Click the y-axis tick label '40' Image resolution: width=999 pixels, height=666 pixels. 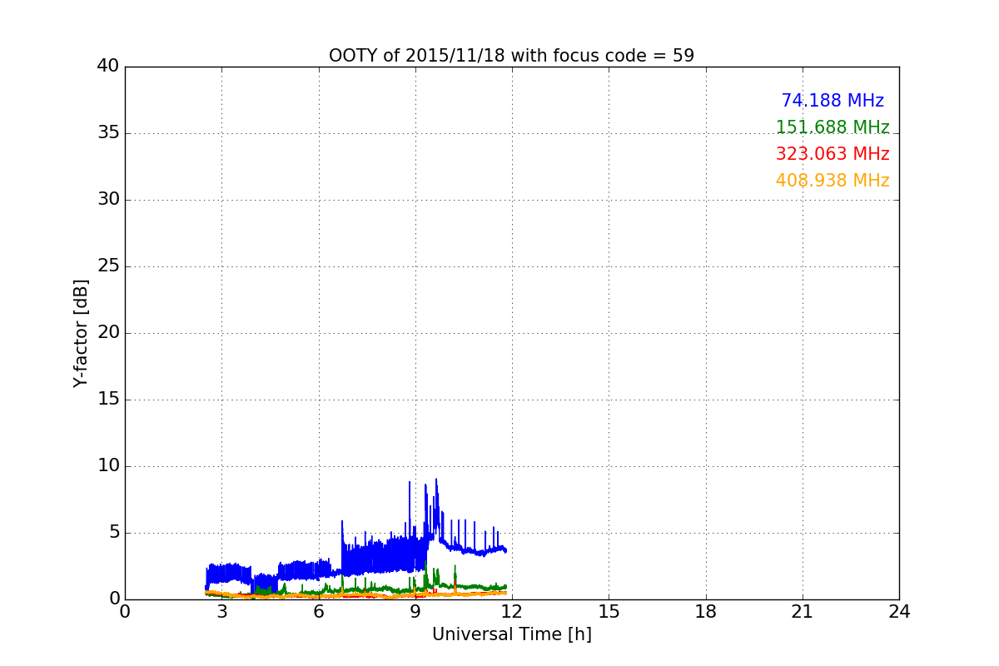(x=108, y=67)
